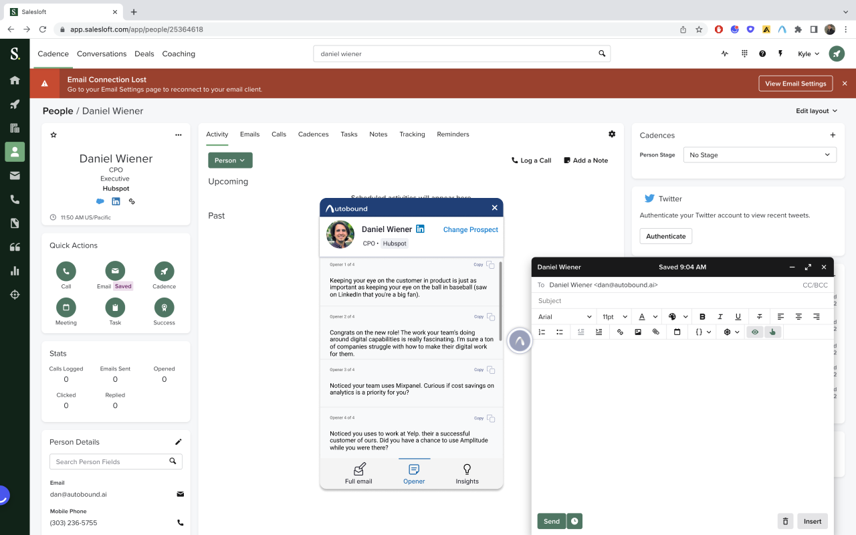
Task: Open the curly braces dynamic fields dropdown
Action: point(703,332)
